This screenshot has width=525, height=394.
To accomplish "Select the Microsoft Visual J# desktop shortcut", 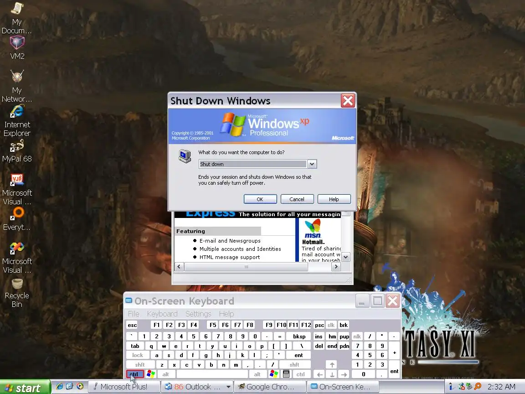I will tap(17, 189).
